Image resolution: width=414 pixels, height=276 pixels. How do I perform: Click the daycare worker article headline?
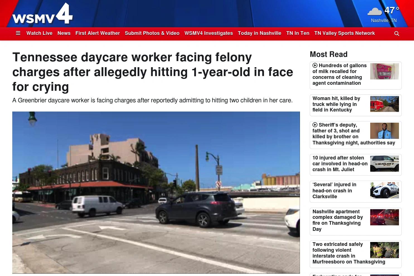tap(153, 72)
